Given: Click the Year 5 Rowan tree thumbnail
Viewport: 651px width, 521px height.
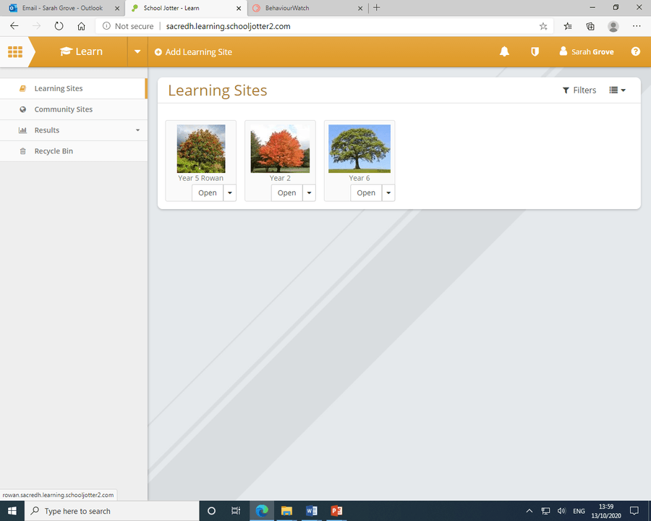Looking at the screenshot, I should coord(201,149).
